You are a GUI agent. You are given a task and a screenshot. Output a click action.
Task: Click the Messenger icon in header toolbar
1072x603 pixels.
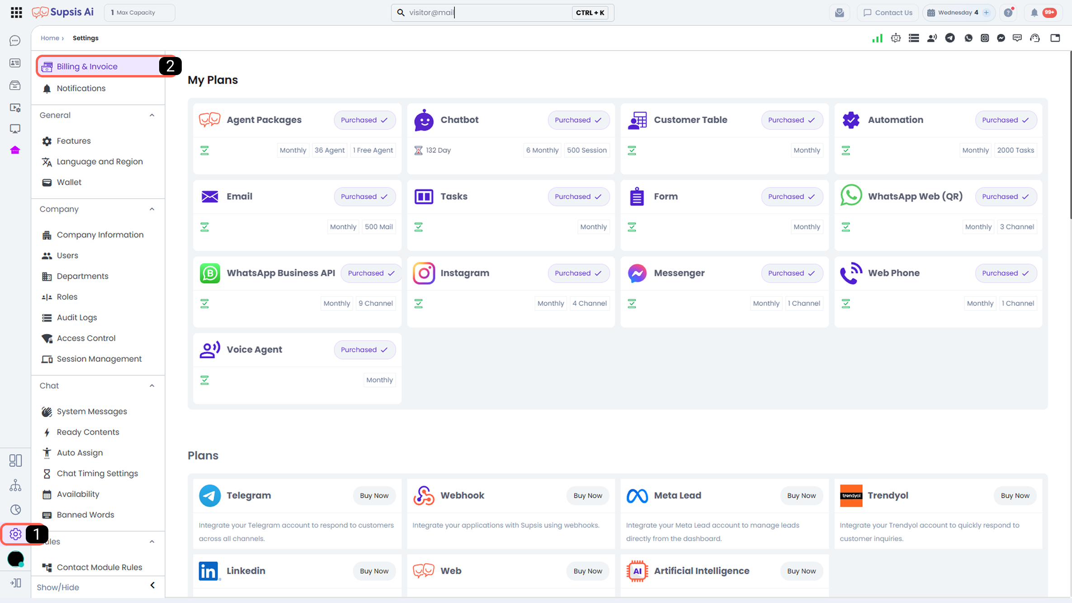pyautogui.click(x=1001, y=38)
